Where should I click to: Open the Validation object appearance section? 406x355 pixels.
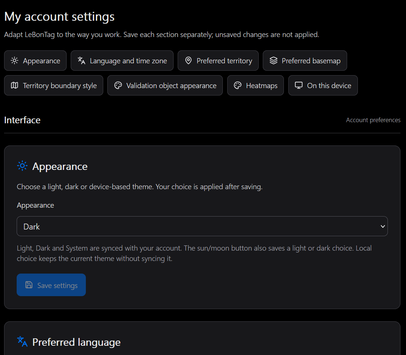pos(165,86)
